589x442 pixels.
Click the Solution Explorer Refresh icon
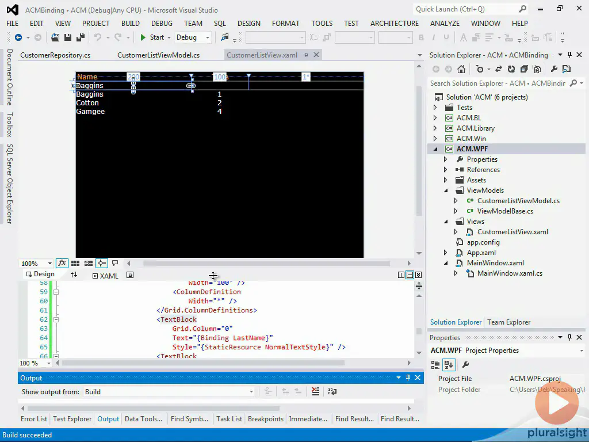[511, 69]
